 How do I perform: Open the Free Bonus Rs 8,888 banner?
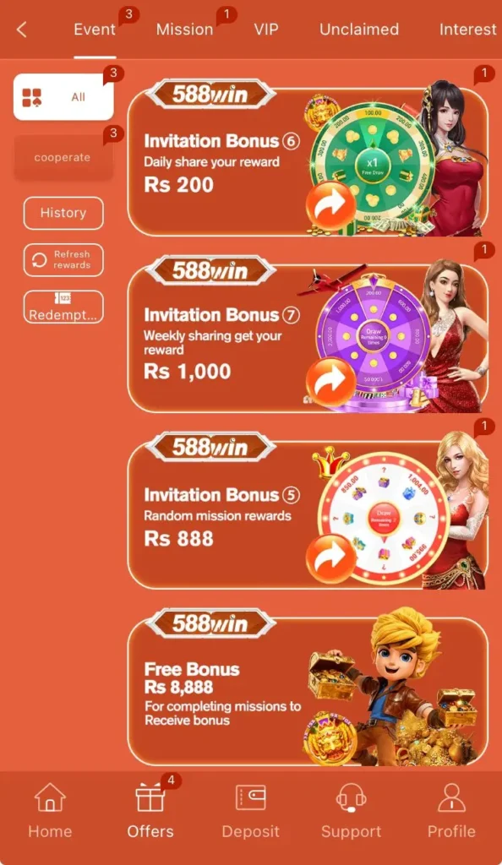pyautogui.click(x=308, y=690)
